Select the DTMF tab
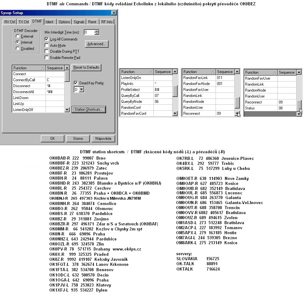The width and height of the screenshot is (305, 295). point(37,21)
